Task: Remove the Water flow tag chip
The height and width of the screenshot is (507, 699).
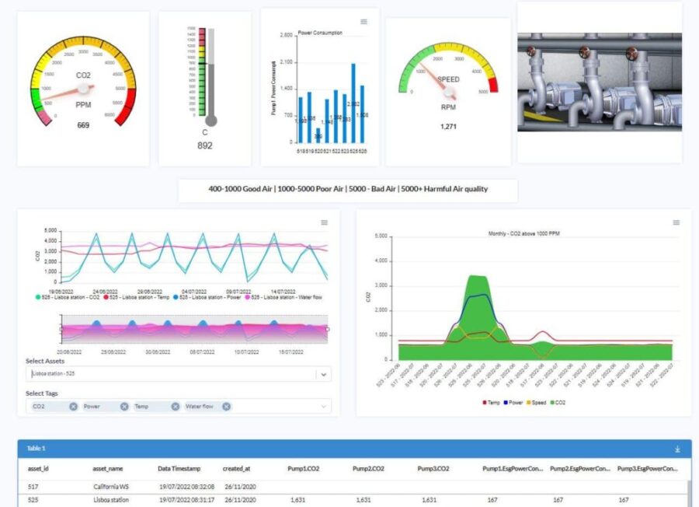Action: 226,407
